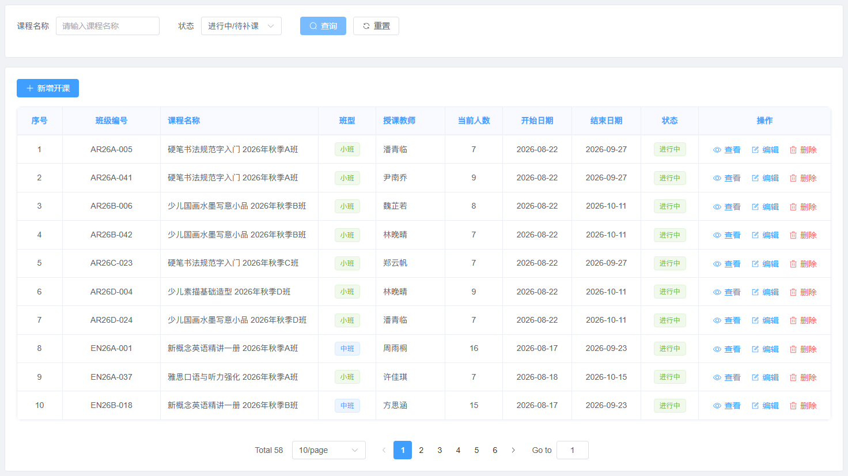Click edit icon for AR26B-006 row
The height and width of the screenshot is (476, 848).
755,207
